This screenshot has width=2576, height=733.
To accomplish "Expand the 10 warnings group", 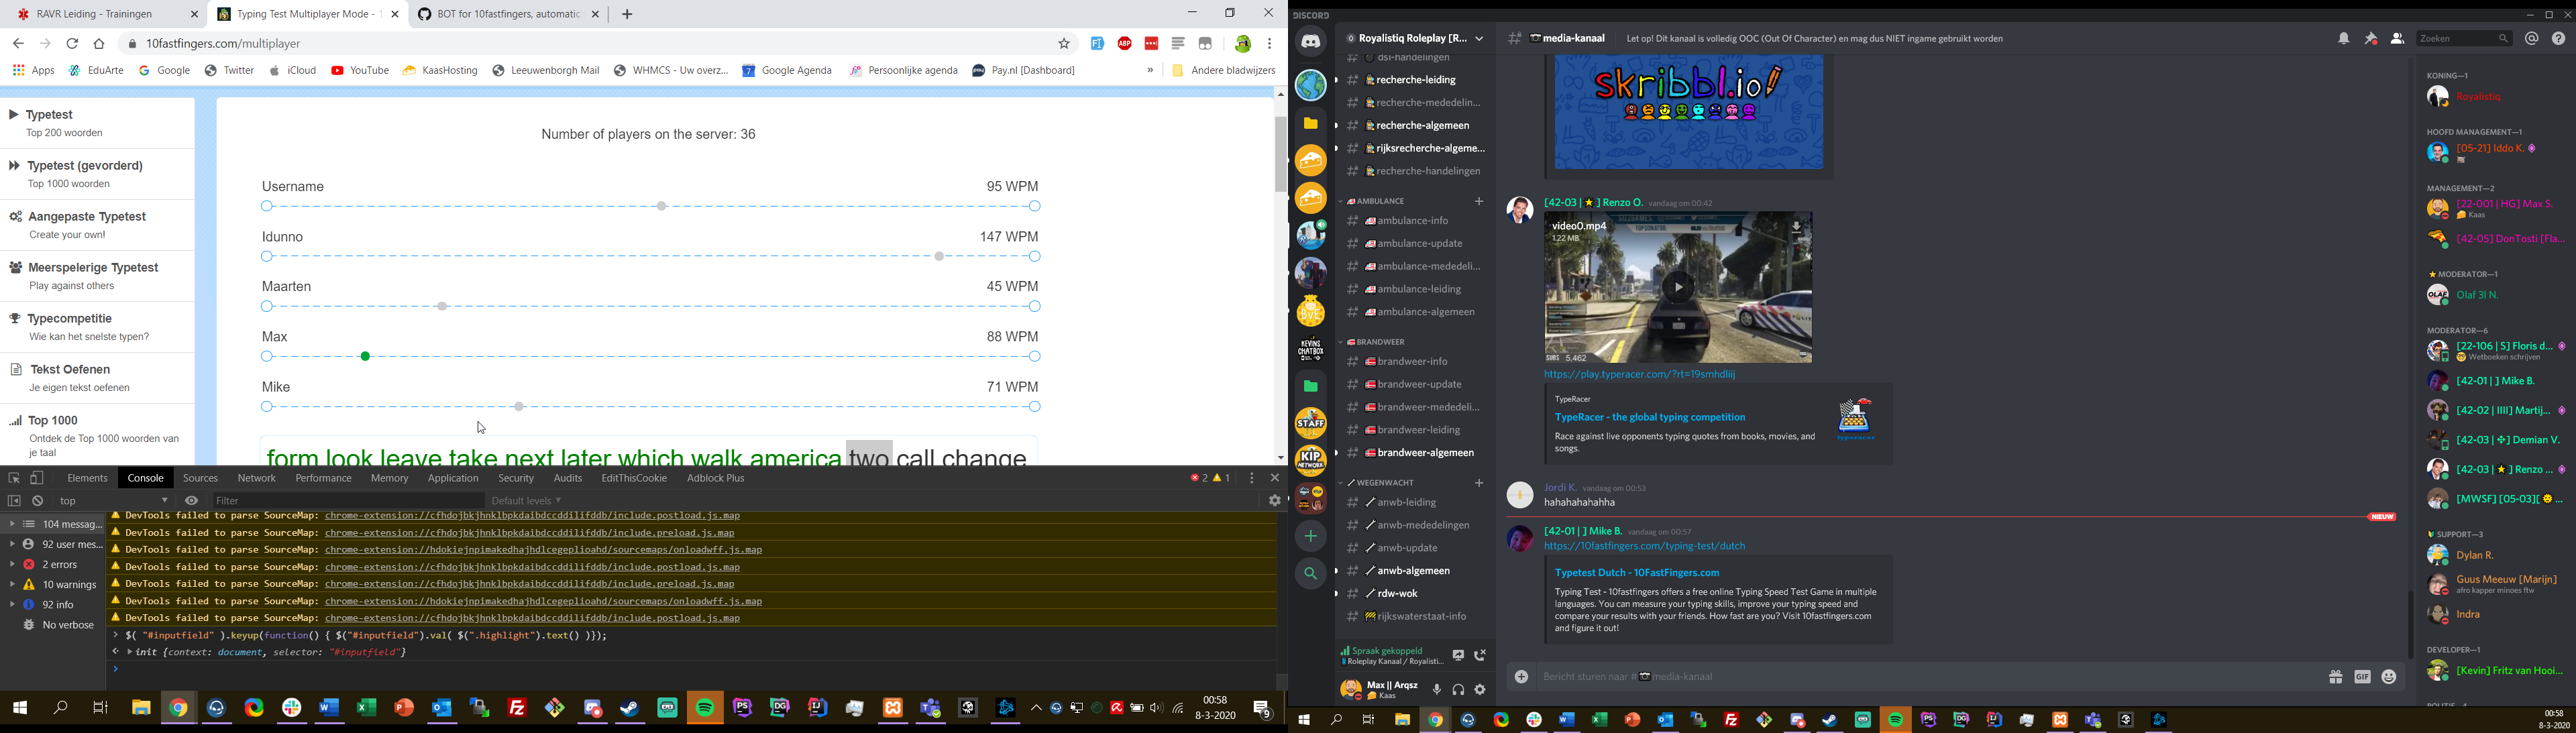I will pos(11,585).
